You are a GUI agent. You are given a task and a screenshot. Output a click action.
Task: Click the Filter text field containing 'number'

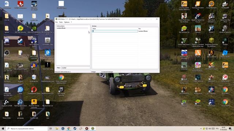(x=76, y=68)
